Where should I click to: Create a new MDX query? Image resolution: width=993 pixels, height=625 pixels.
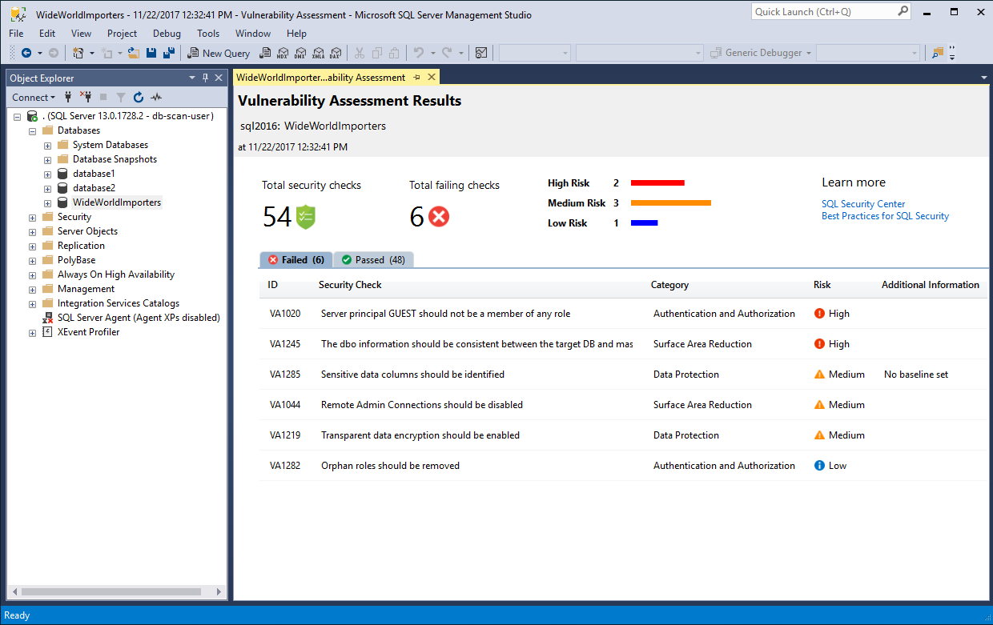[x=283, y=53]
